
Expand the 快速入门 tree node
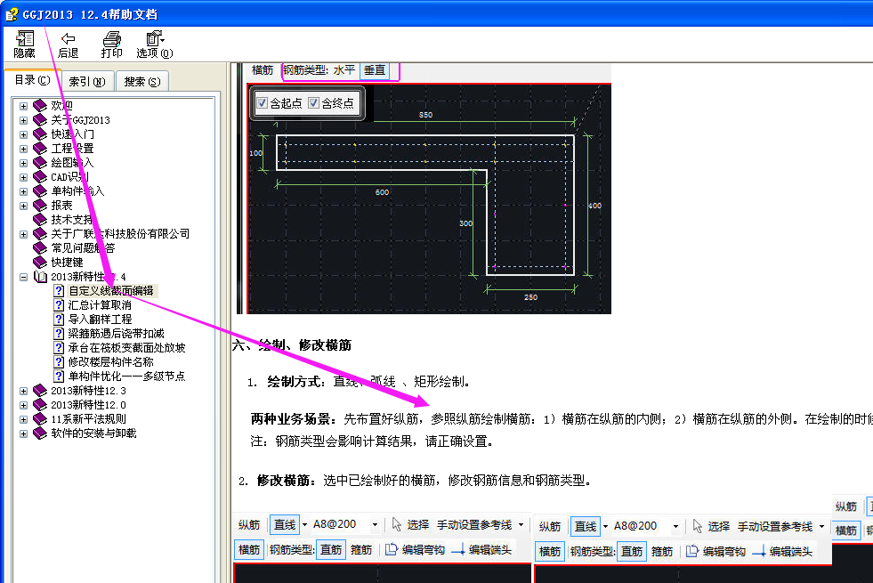pos(23,134)
